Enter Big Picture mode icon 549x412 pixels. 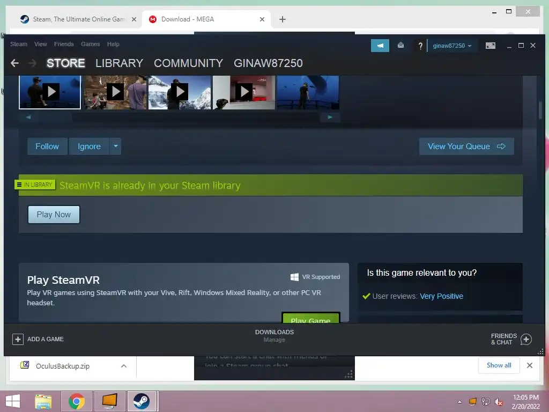coord(490,46)
